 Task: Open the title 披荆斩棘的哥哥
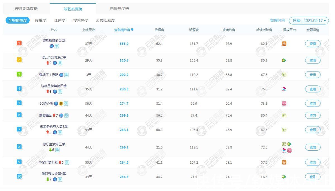(x=54, y=41)
